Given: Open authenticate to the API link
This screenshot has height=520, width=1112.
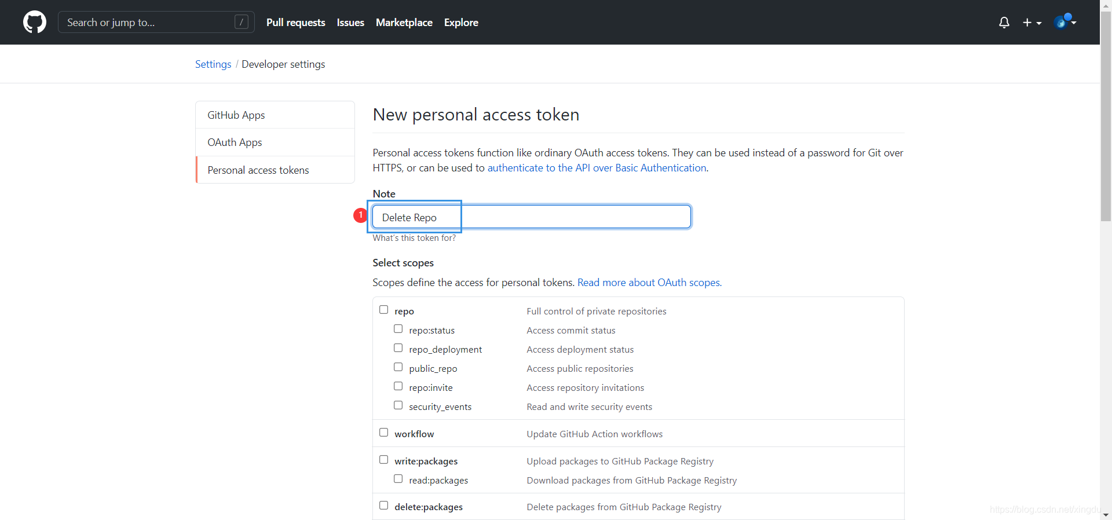Looking at the screenshot, I should click(597, 168).
